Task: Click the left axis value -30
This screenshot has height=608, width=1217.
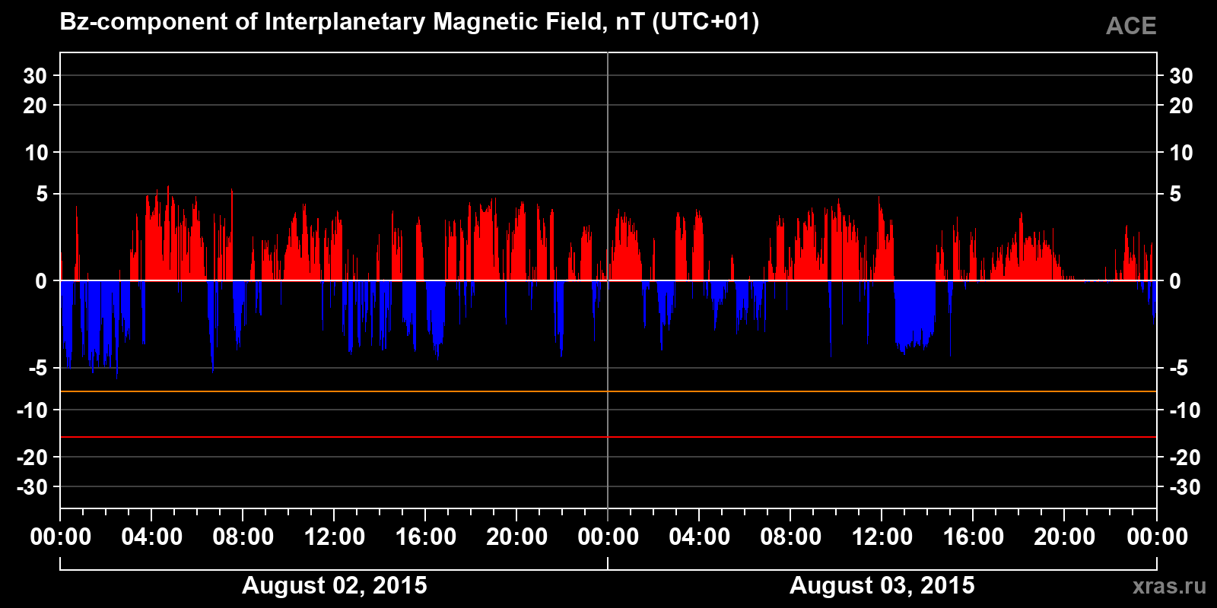Action: click(x=32, y=487)
